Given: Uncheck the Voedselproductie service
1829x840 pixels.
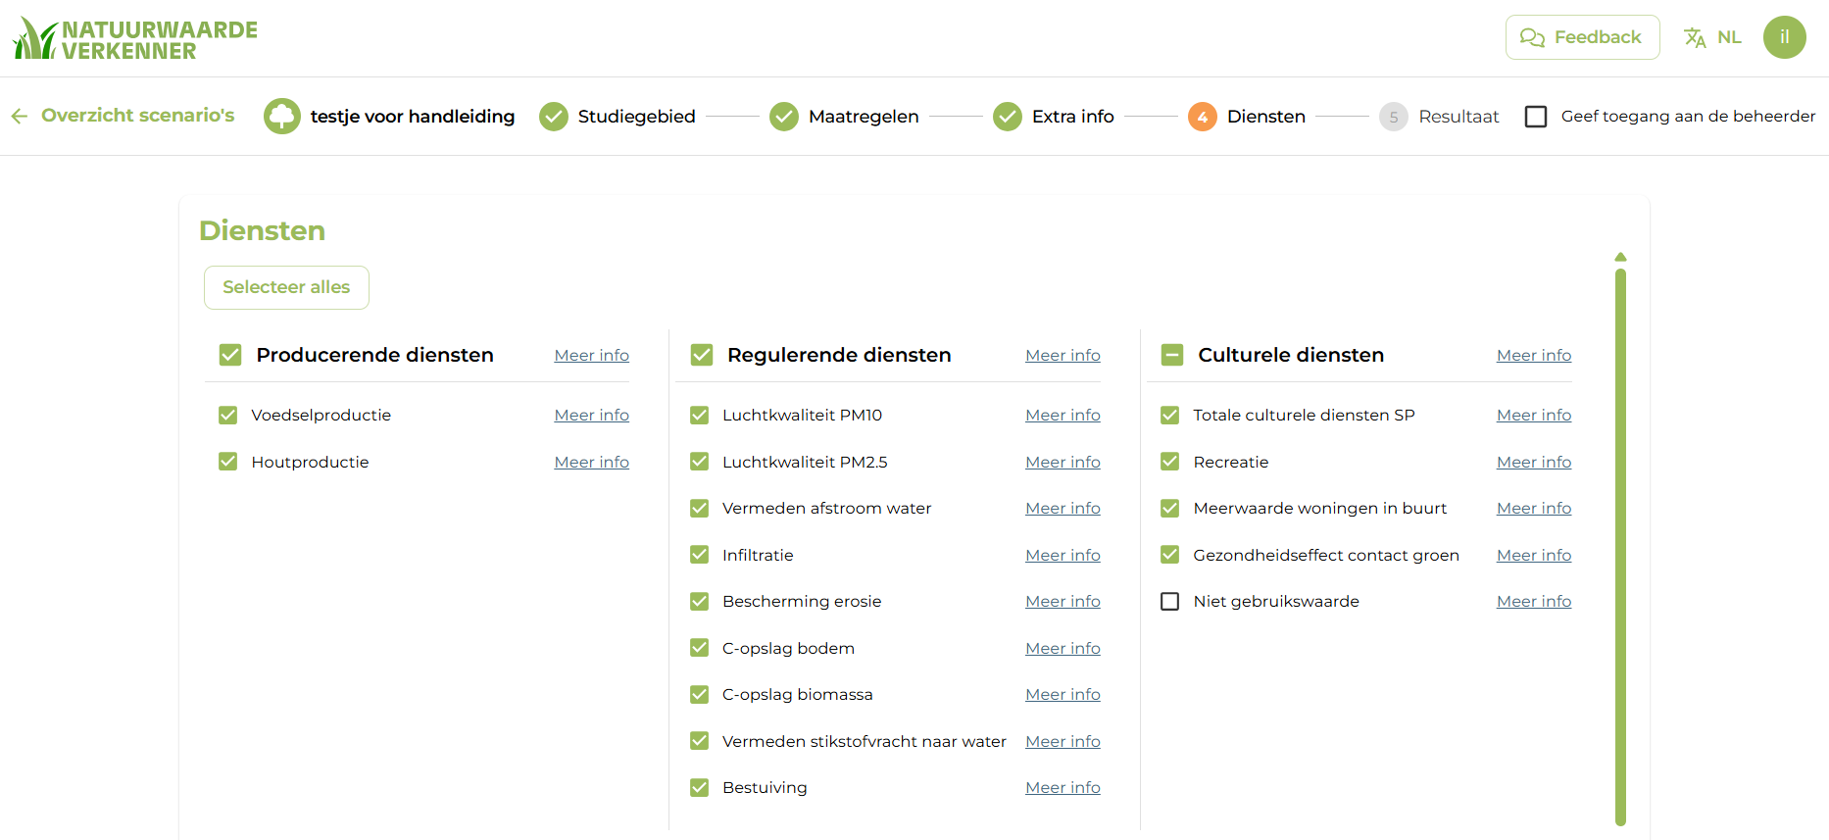Looking at the screenshot, I should coord(228,415).
